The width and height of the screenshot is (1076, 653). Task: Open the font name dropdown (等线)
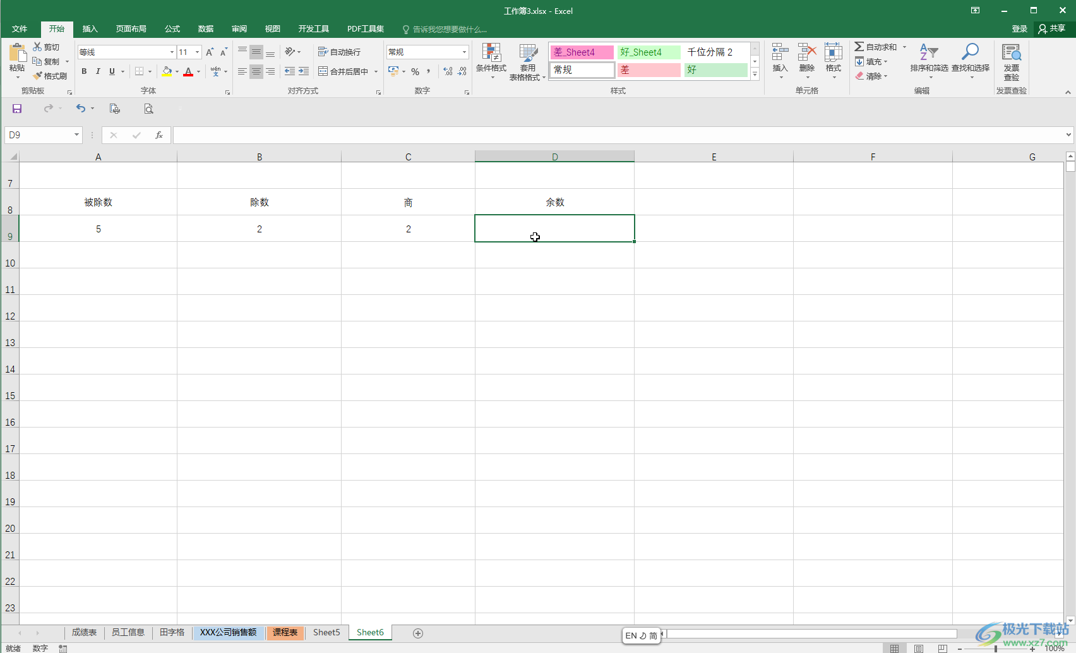[x=172, y=52]
